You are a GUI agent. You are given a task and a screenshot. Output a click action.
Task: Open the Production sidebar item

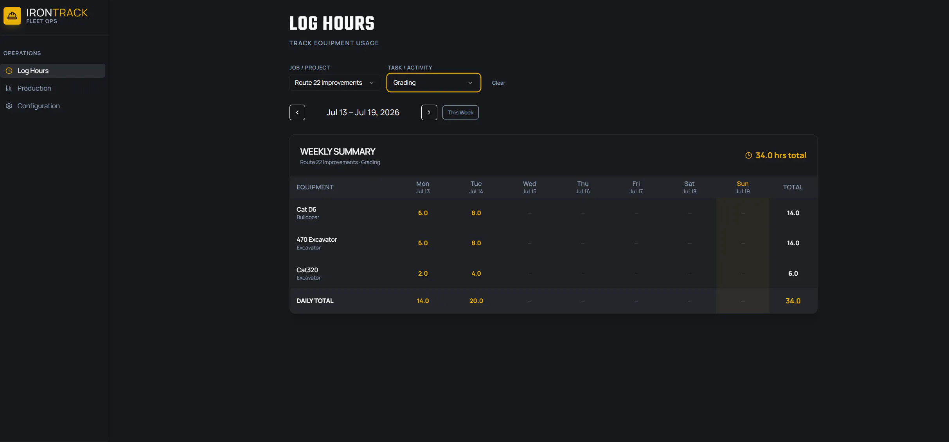[x=53, y=88]
